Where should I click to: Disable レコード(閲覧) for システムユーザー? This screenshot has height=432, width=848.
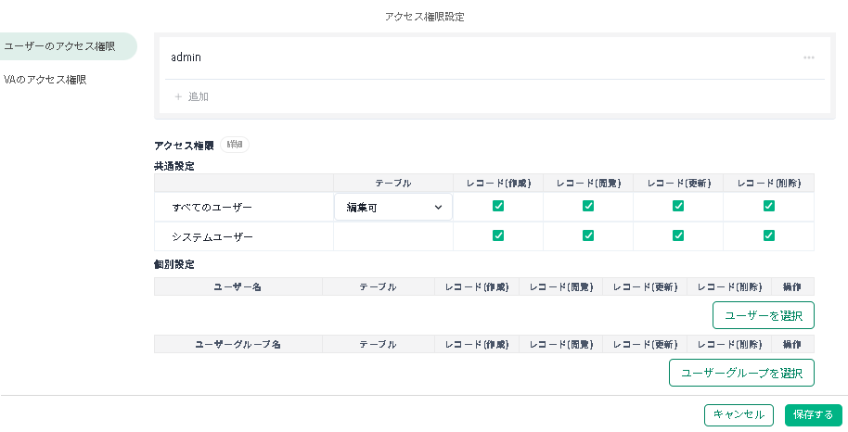click(588, 235)
